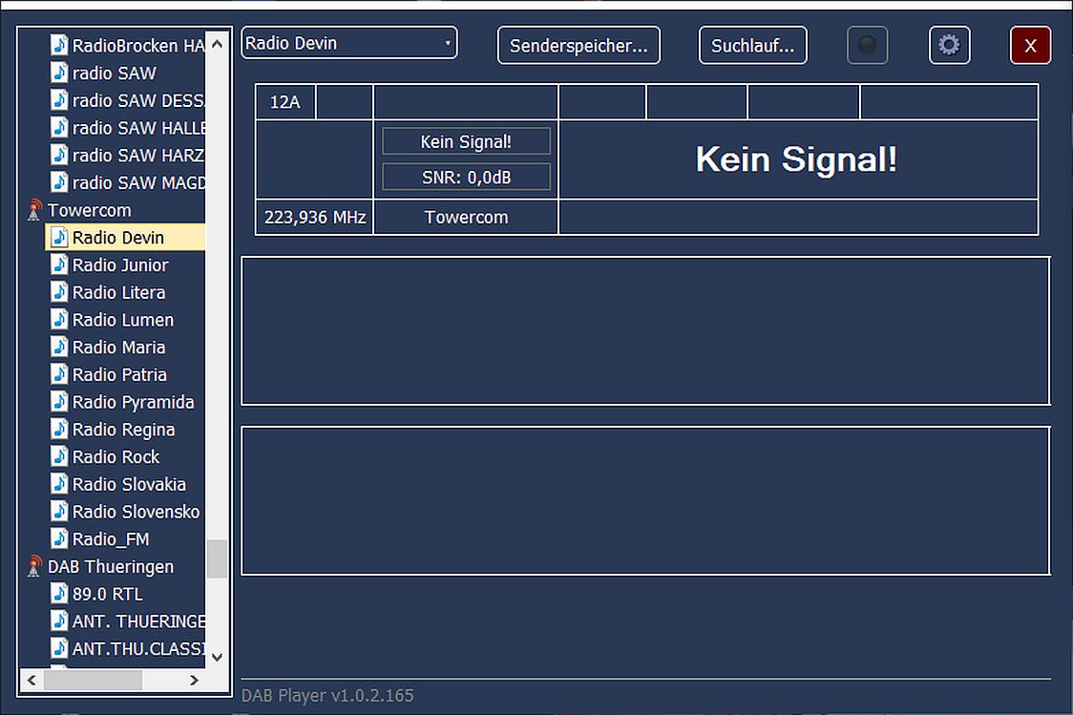Click the music note icon beside RadioBrocken
Screen dimensions: 1073x715
[x=59, y=45]
